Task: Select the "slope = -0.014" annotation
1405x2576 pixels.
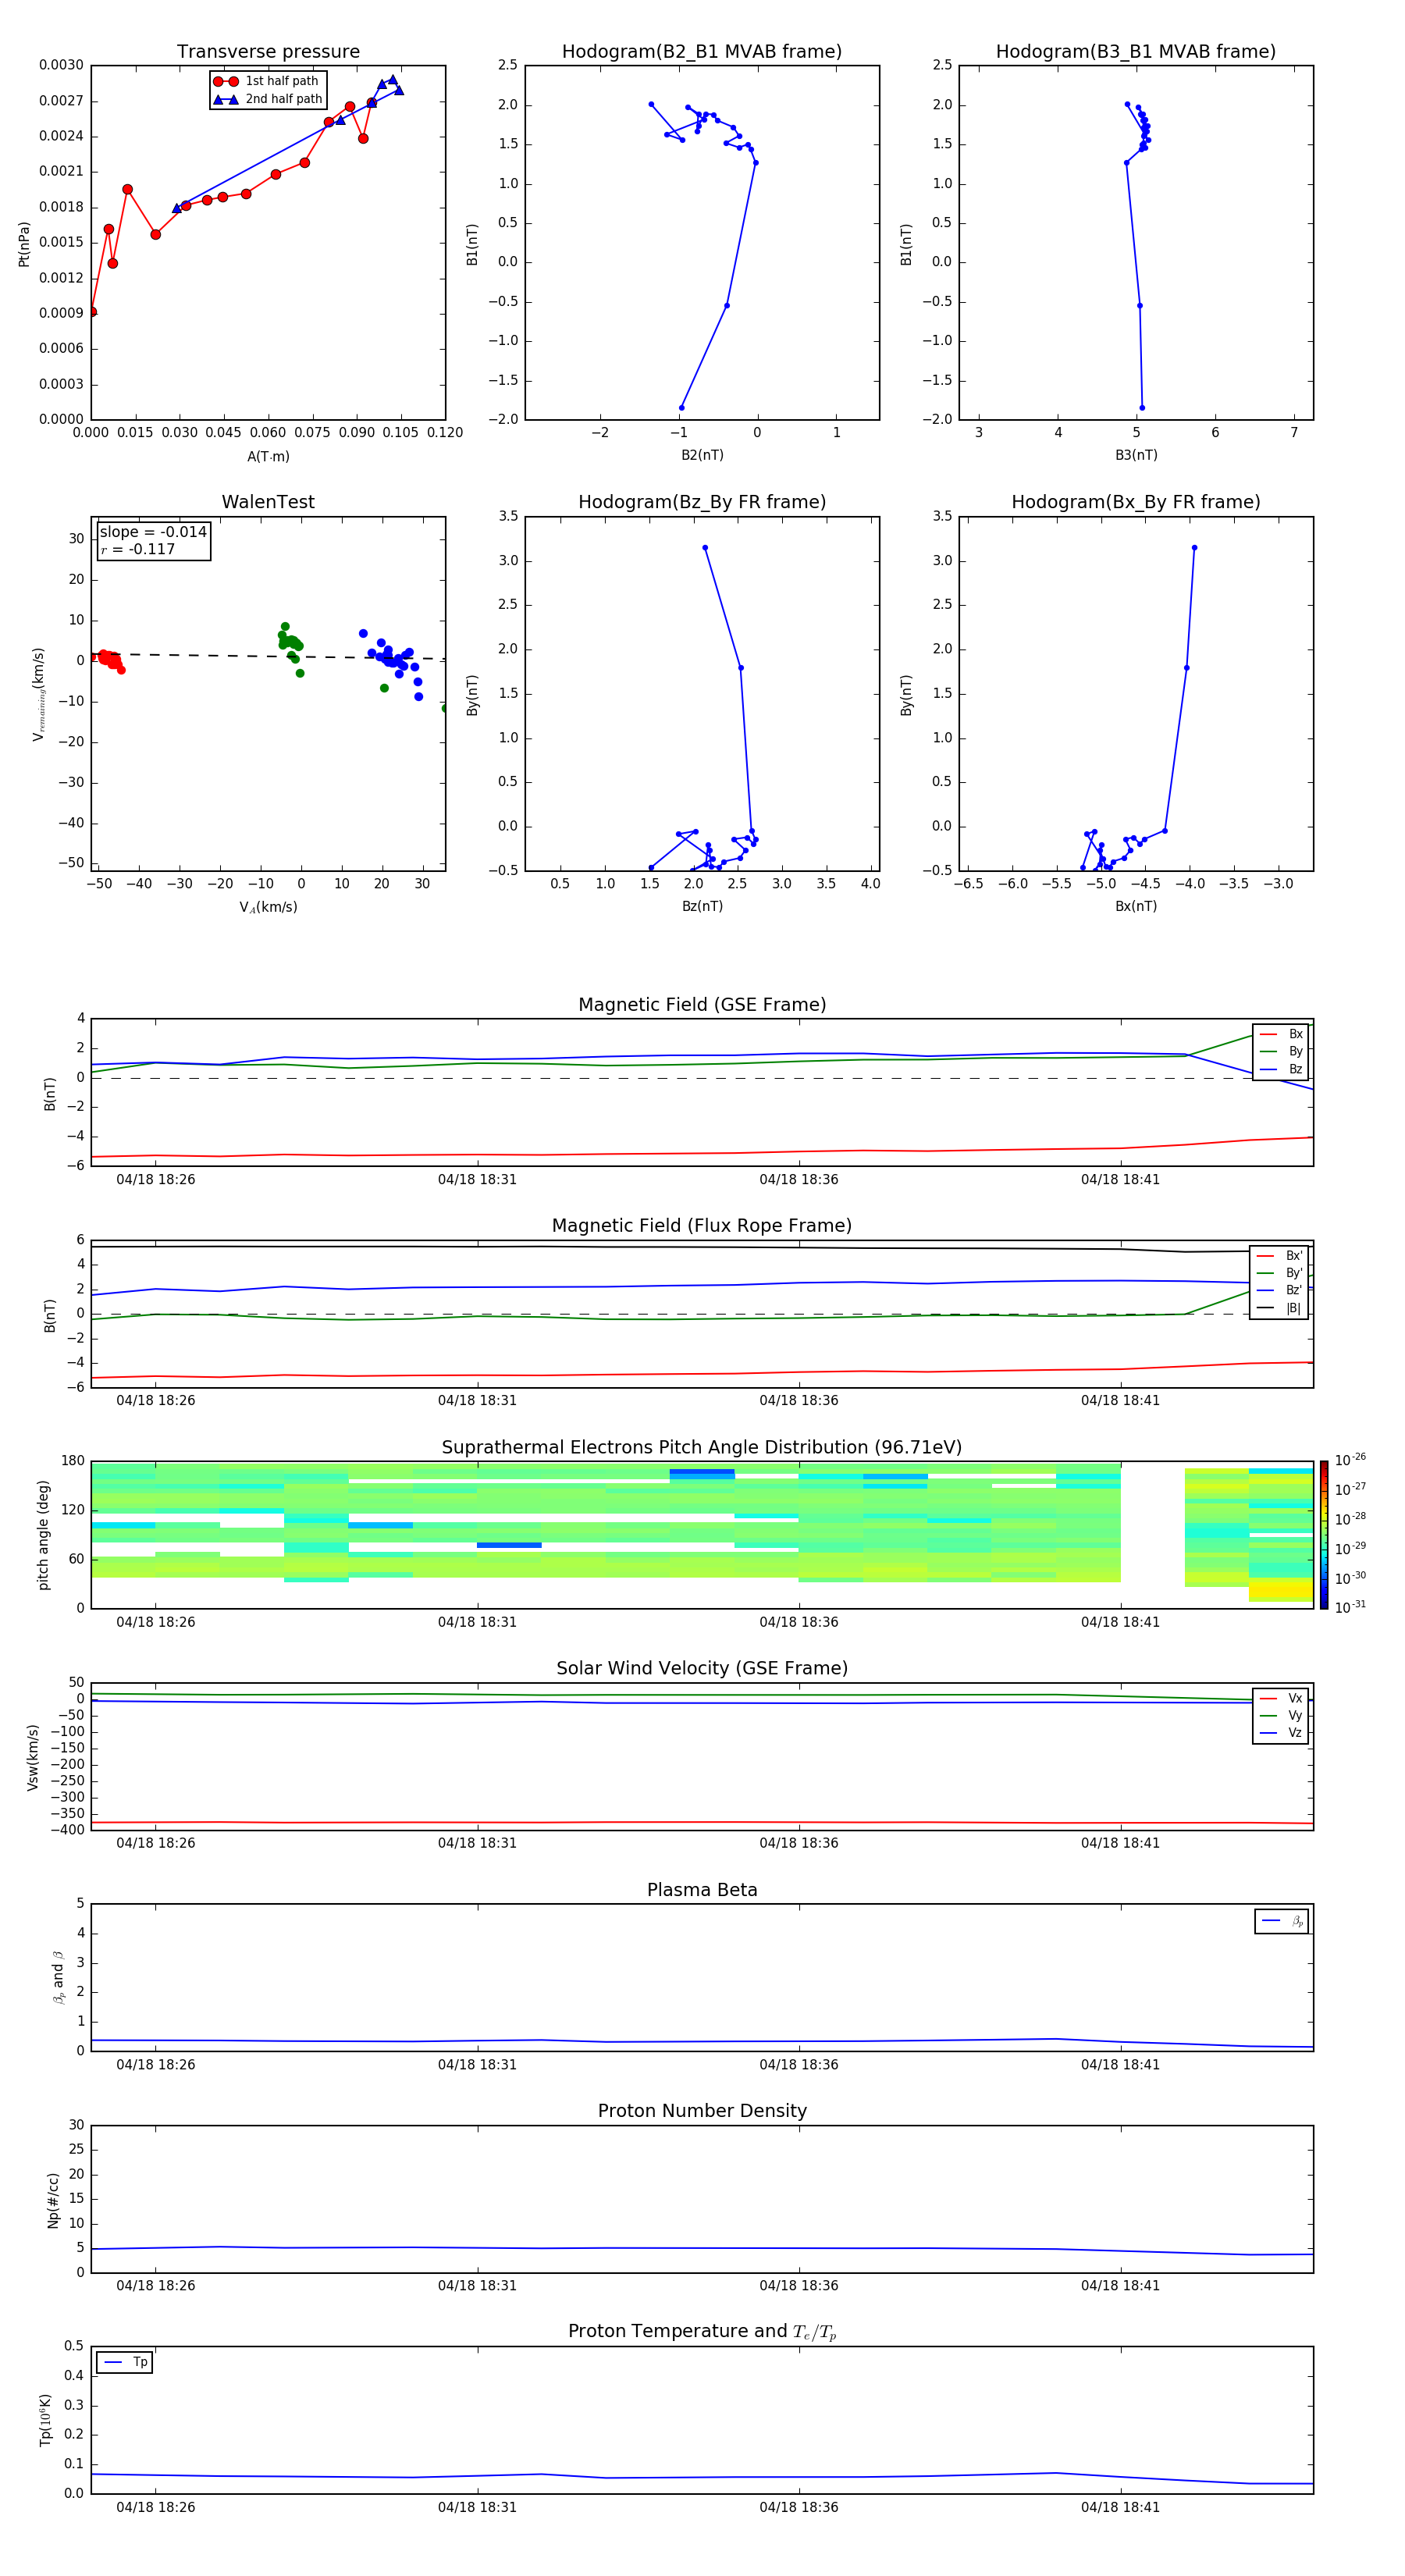Action: pos(153,532)
